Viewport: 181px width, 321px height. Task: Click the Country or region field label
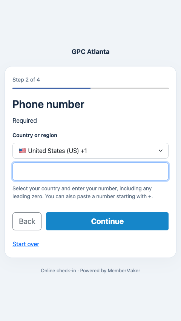(x=35, y=135)
